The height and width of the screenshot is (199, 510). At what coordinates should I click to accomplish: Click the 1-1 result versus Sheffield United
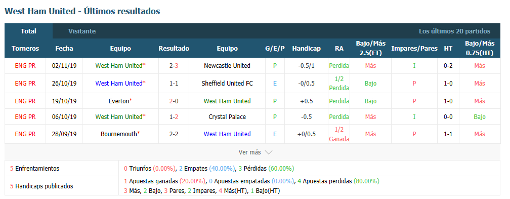click(174, 84)
